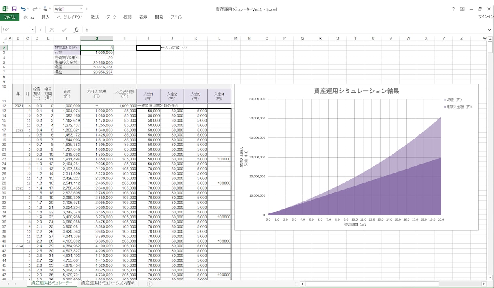Click the previous sheet navigation arrow
Screen dimensions: 494x288
(9, 284)
